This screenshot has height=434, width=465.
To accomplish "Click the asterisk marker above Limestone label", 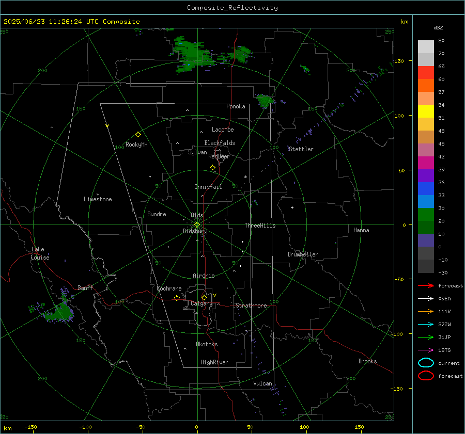I will click(98, 195).
